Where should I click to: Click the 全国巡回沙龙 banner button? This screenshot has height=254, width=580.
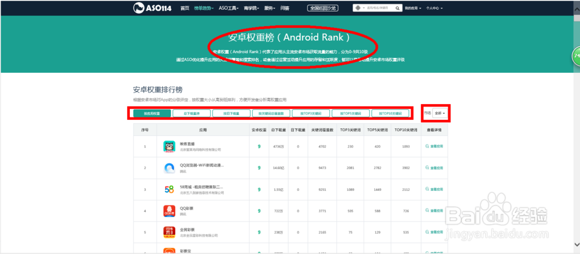323,8
